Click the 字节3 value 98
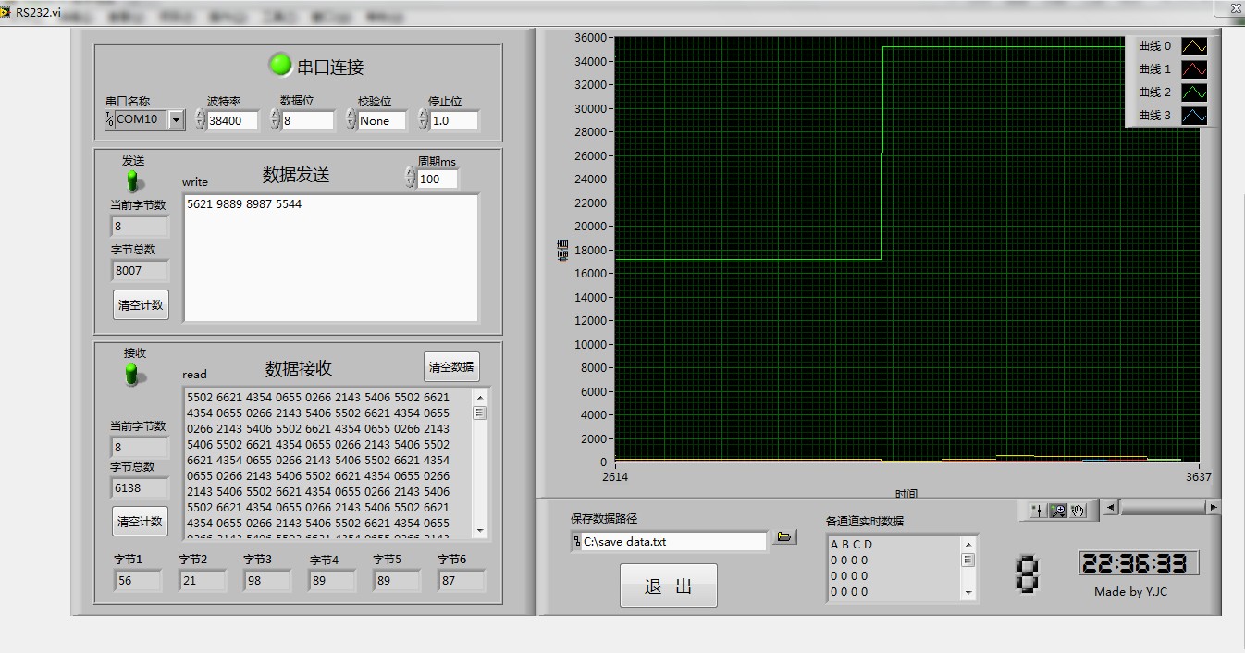This screenshot has width=1245, height=653. click(x=266, y=581)
